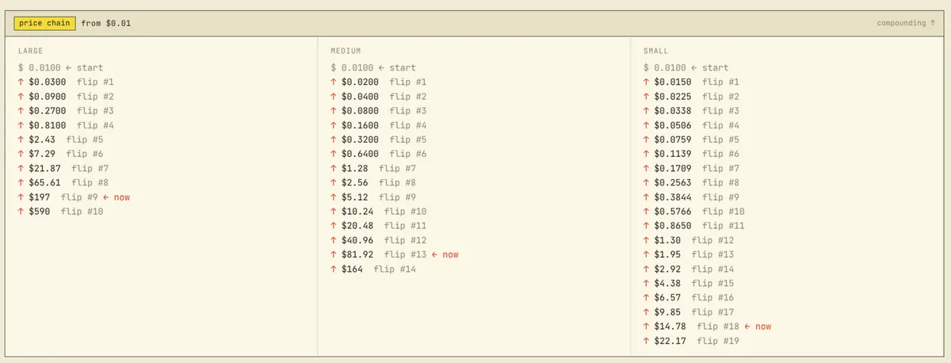
Task: Select the '$7.29' price
Action: pyautogui.click(x=42, y=154)
